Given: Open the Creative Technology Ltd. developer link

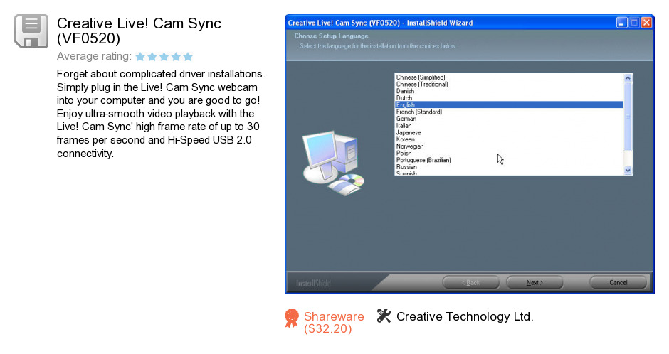Looking at the screenshot, I should pyautogui.click(x=465, y=316).
